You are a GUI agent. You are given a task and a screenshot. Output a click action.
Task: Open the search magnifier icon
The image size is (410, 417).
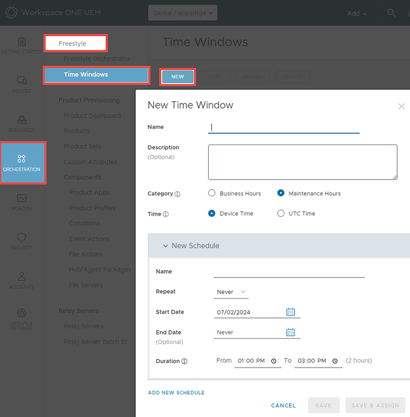(x=391, y=13)
